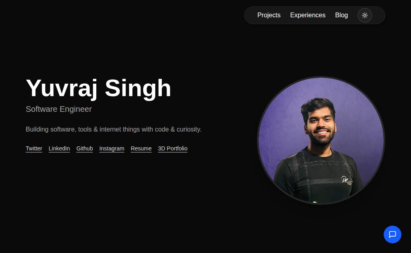Open the Instagram link
411x253 pixels.
[112, 149]
